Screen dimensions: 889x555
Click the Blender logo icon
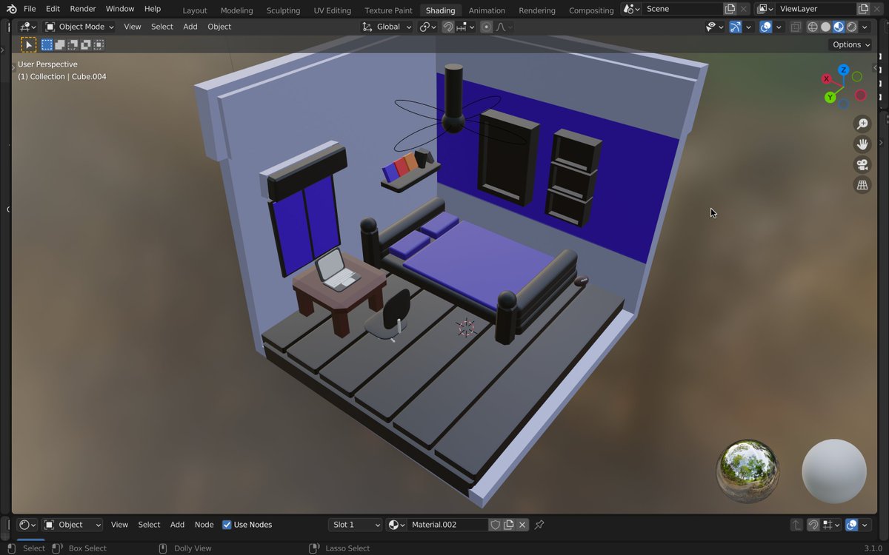pyautogui.click(x=10, y=9)
